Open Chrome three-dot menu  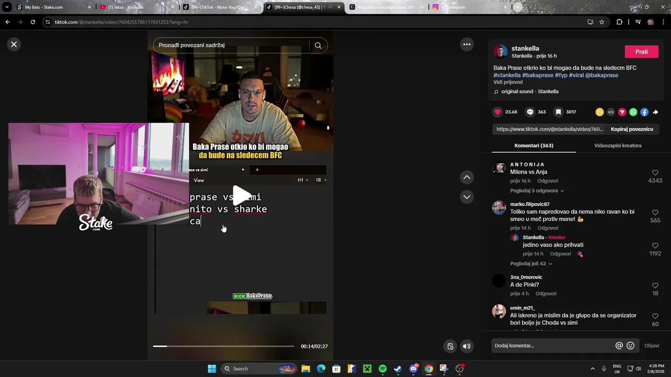(x=663, y=22)
